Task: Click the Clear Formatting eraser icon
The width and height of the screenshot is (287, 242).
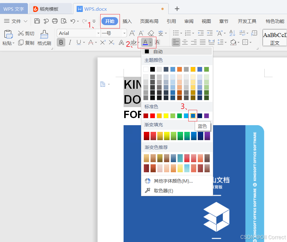Action: tap(151, 33)
